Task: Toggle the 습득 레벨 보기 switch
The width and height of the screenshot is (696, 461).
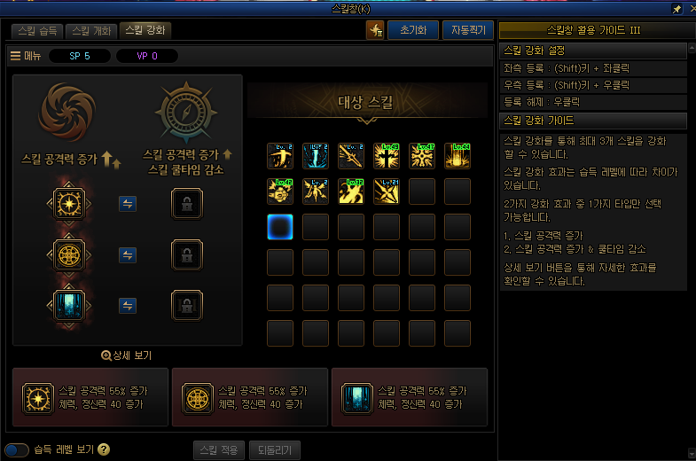Action: pos(17,449)
